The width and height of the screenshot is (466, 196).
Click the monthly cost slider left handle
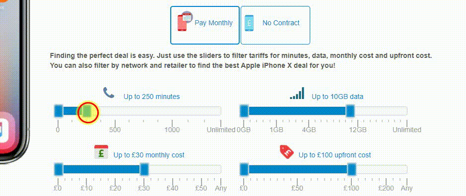(x=59, y=169)
